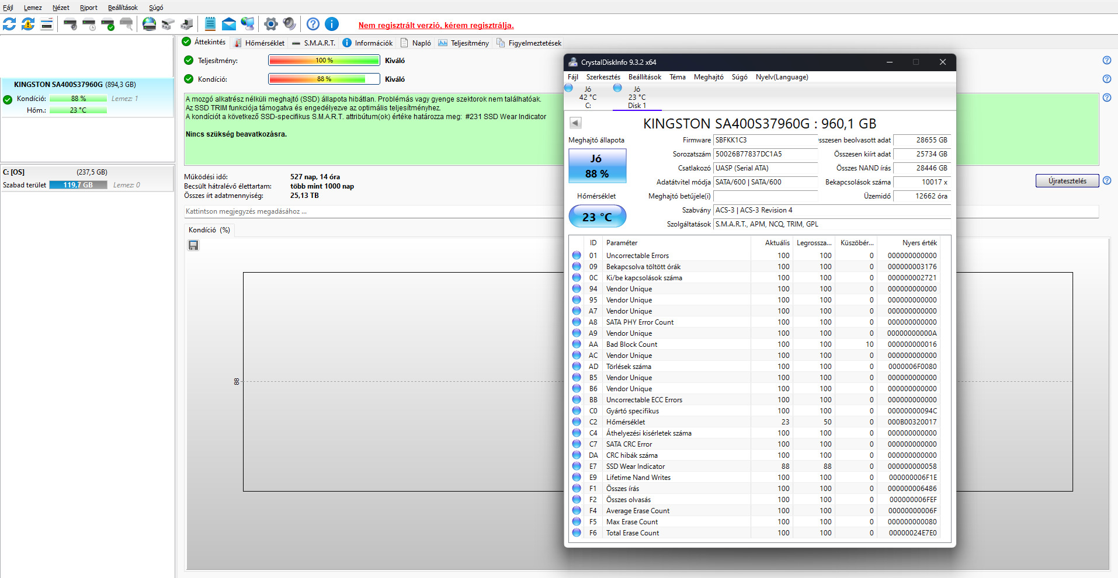The height and width of the screenshot is (578, 1118).
Task: Select the C: [OS] partition entry
Action: [x=87, y=178]
